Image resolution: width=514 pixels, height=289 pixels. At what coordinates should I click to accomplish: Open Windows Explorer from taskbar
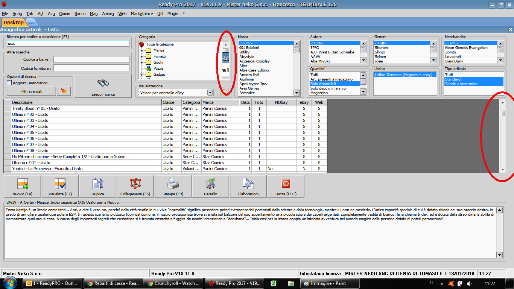tap(291, 283)
